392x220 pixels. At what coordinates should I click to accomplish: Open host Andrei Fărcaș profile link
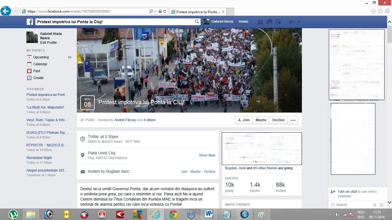pyautogui.click(x=125, y=120)
